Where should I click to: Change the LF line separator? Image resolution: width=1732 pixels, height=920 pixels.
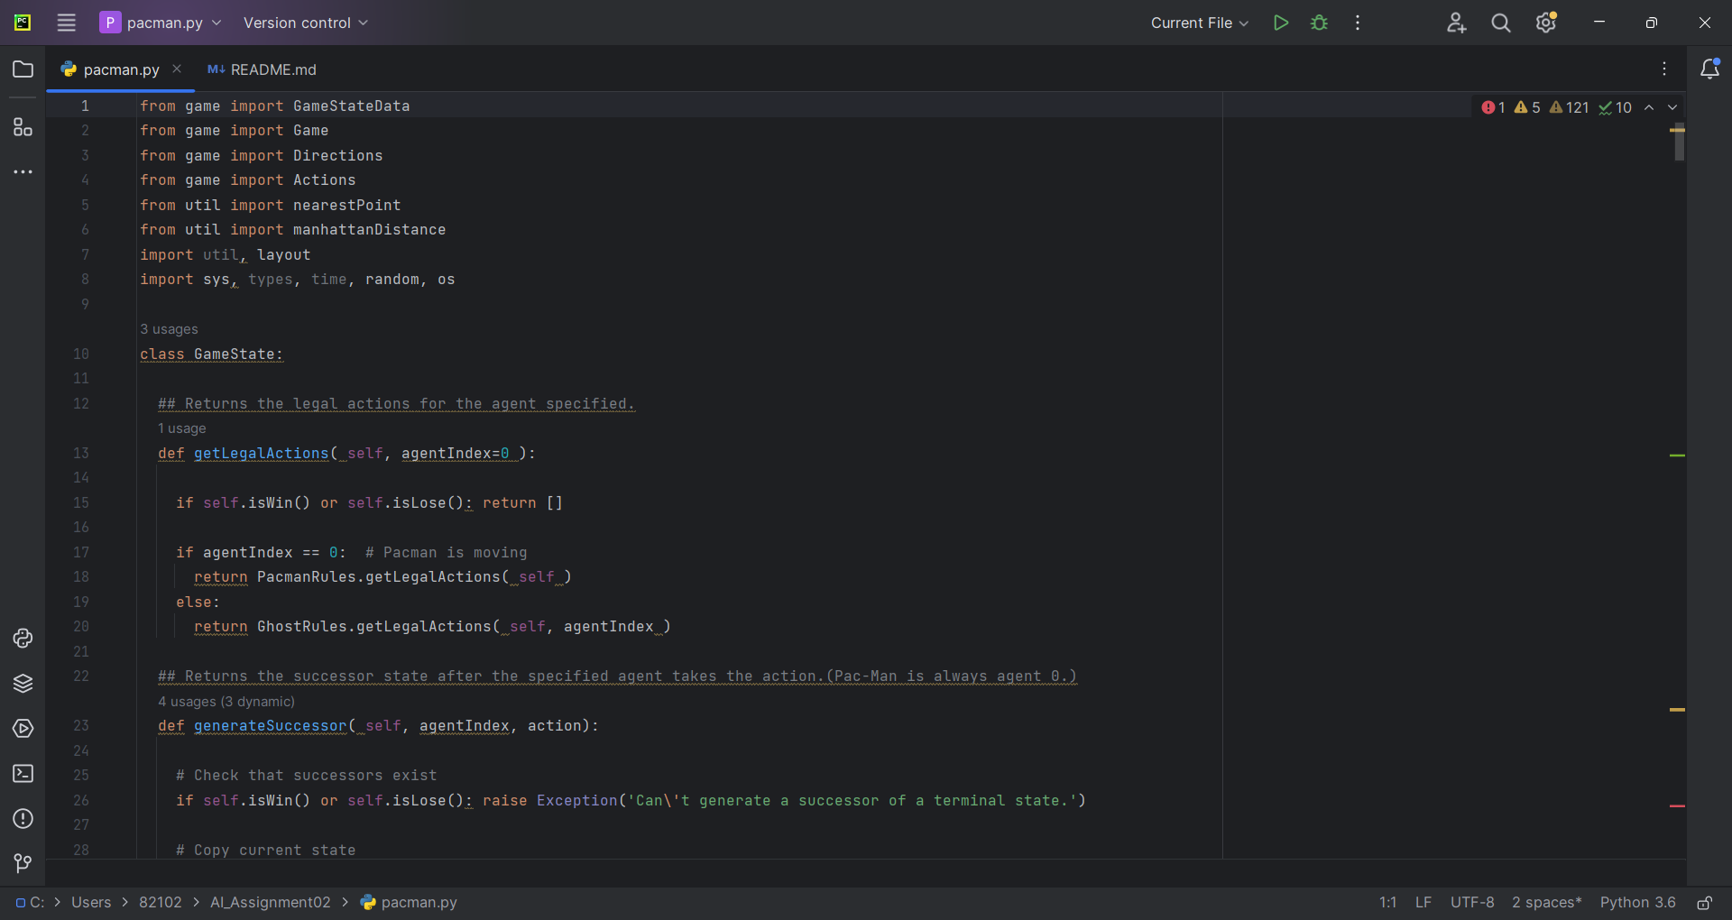click(x=1423, y=903)
